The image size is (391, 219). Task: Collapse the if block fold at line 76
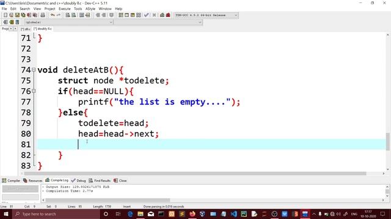click(34, 91)
